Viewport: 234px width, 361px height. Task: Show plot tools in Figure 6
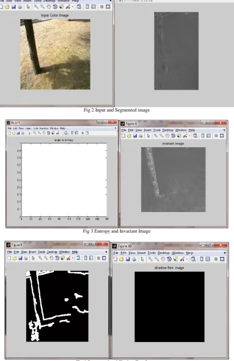pos(222,136)
